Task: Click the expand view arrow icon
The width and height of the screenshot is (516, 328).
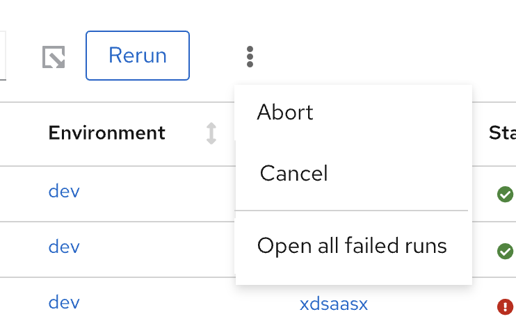Action: coord(54,57)
